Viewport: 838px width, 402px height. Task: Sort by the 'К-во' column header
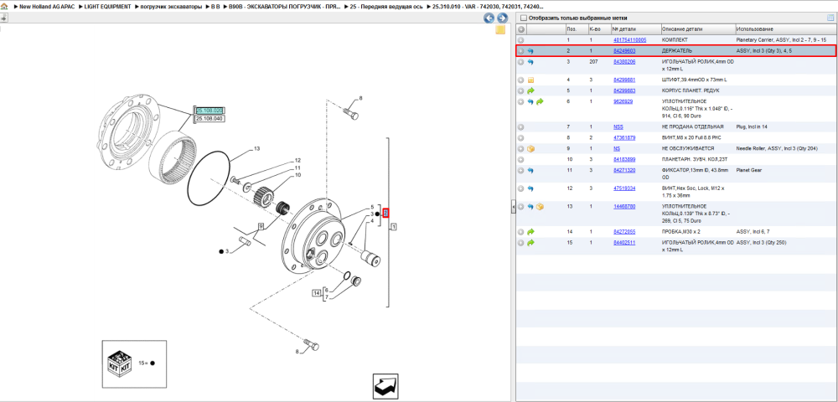(598, 28)
